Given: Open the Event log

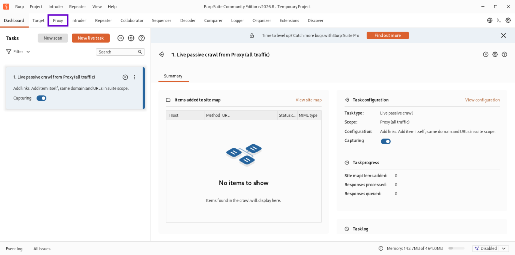Looking at the screenshot, I should pyautogui.click(x=14, y=249).
